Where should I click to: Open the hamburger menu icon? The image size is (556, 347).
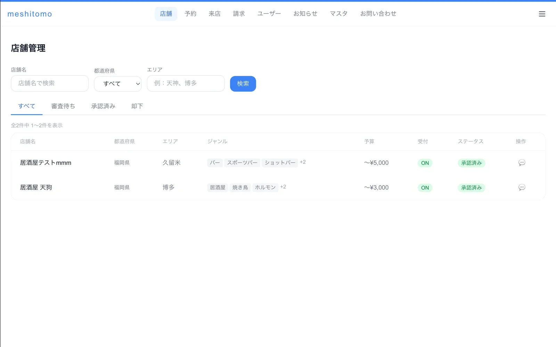click(542, 14)
